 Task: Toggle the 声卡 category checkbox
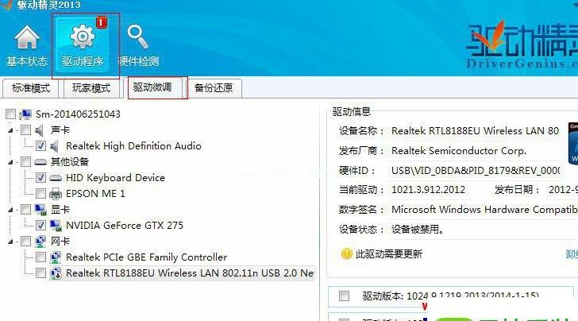click(x=25, y=130)
